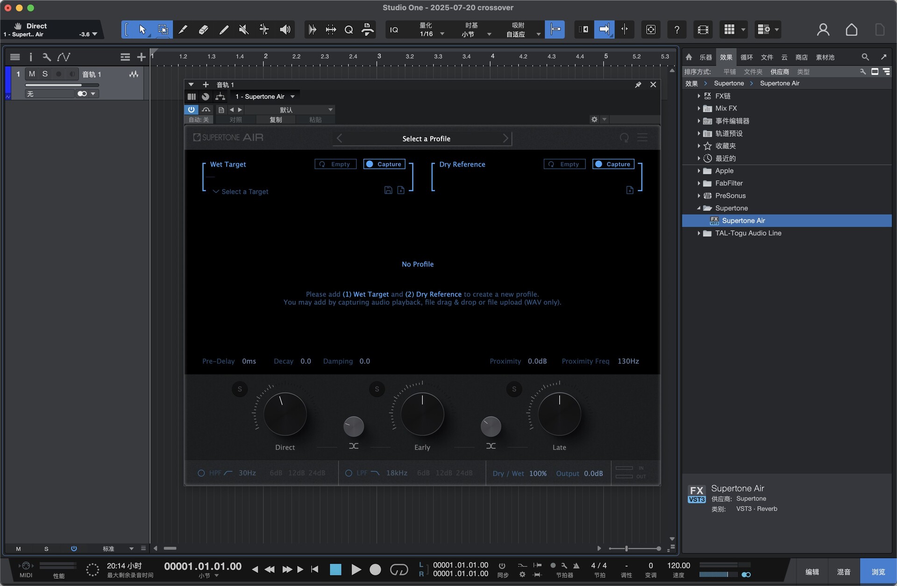Click Wet Target Capture button
This screenshot has height=586, width=897.
pyautogui.click(x=384, y=164)
